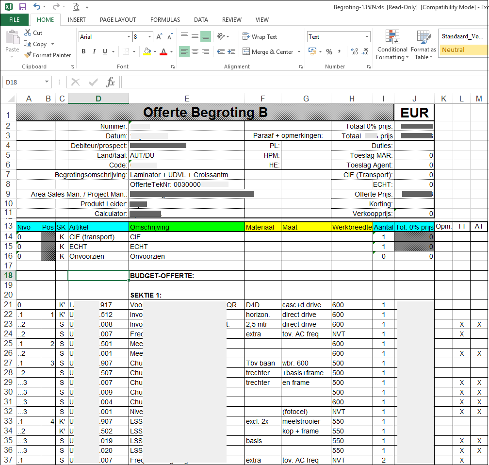The height and width of the screenshot is (465, 489).
Task: Toggle Bottom Align button
Action: tap(206, 36)
